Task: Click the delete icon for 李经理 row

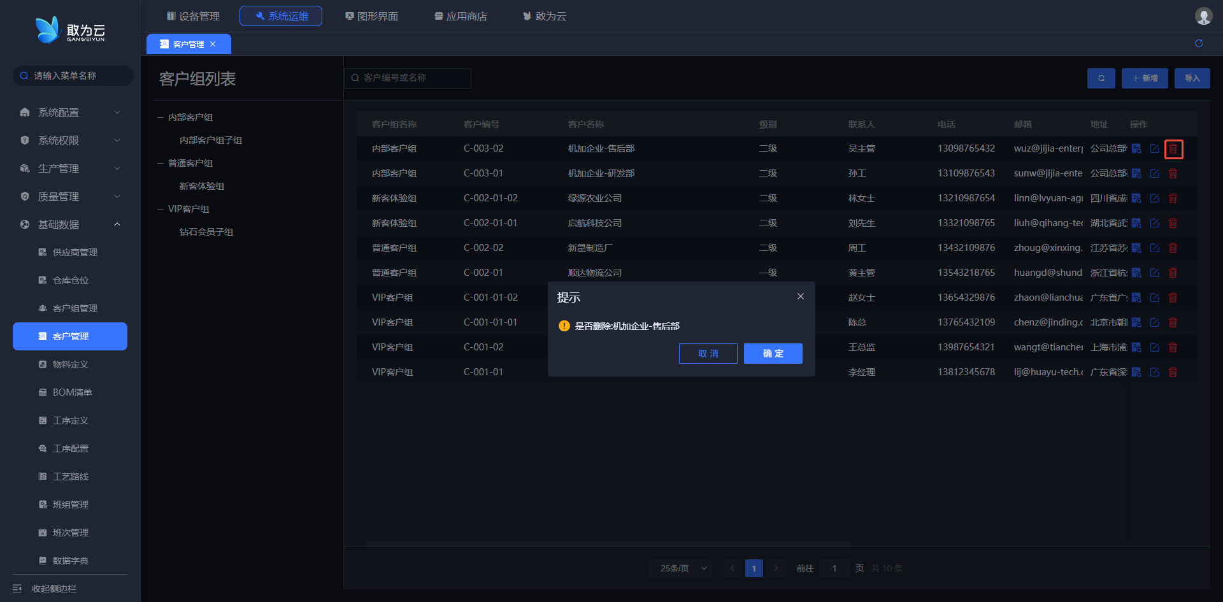Action: click(1173, 372)
